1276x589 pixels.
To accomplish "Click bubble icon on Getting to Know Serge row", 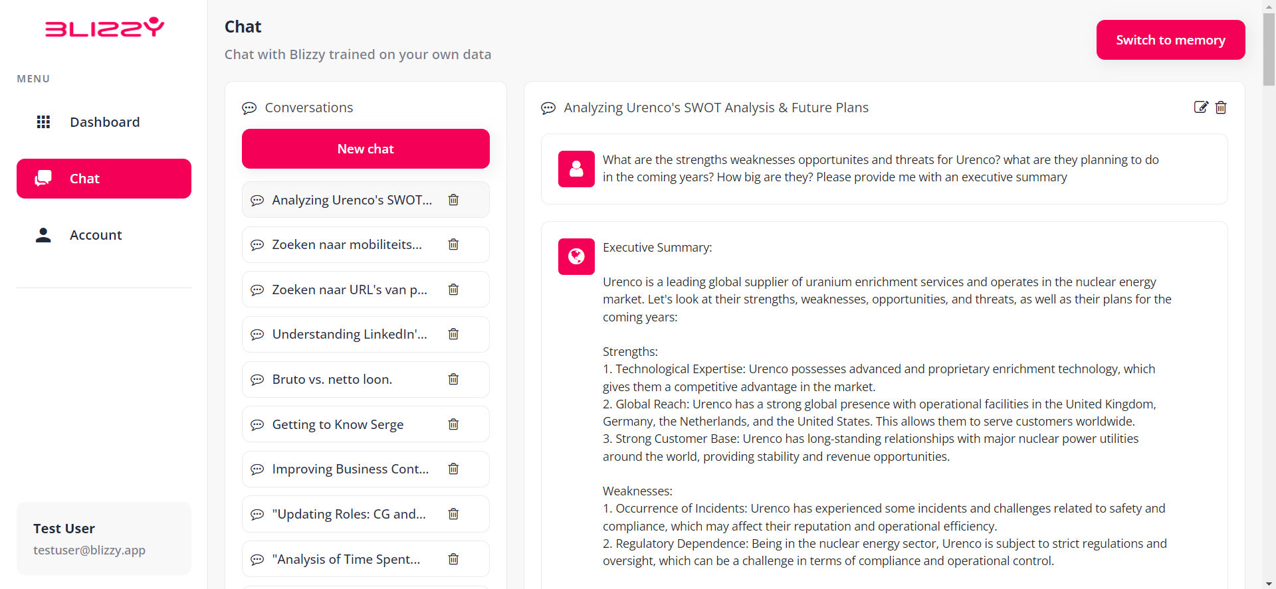I will [257, 425].
